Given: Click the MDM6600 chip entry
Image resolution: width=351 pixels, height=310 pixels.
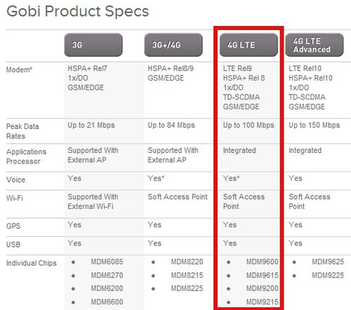Looking at the screenshot, I should tap(107, 302).
